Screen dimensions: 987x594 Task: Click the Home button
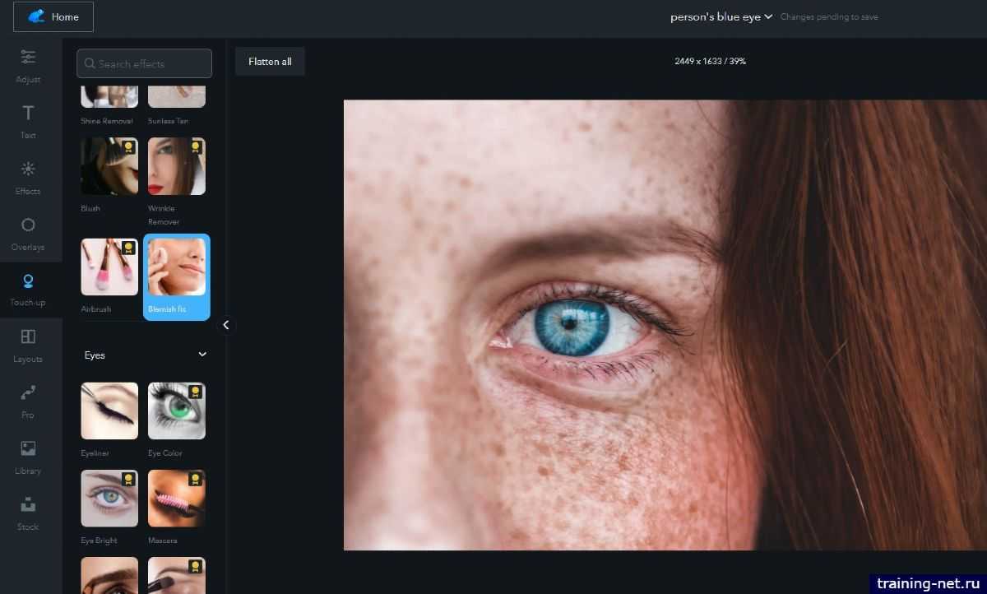coord(53,16)
